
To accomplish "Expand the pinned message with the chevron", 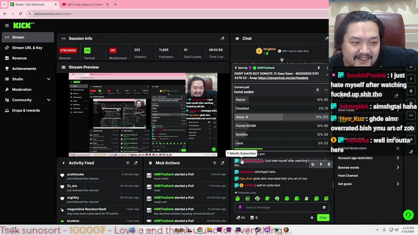I will click(x=327, y=75).
